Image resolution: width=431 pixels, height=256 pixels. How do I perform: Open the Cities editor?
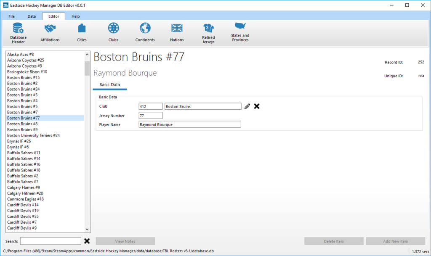point(82,33)
